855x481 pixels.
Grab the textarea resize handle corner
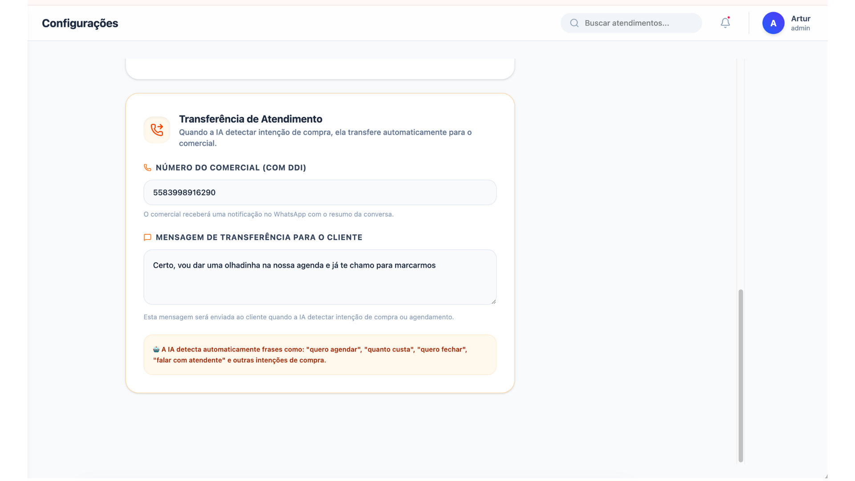(x=493, y=302)
